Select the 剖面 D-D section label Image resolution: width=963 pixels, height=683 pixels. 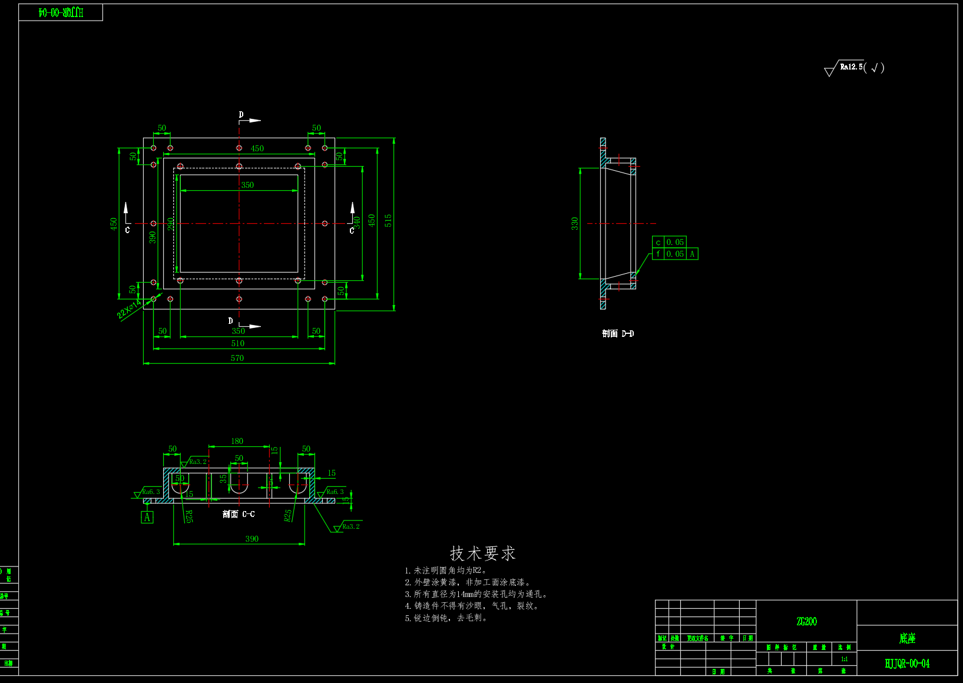tap(618, 334)
